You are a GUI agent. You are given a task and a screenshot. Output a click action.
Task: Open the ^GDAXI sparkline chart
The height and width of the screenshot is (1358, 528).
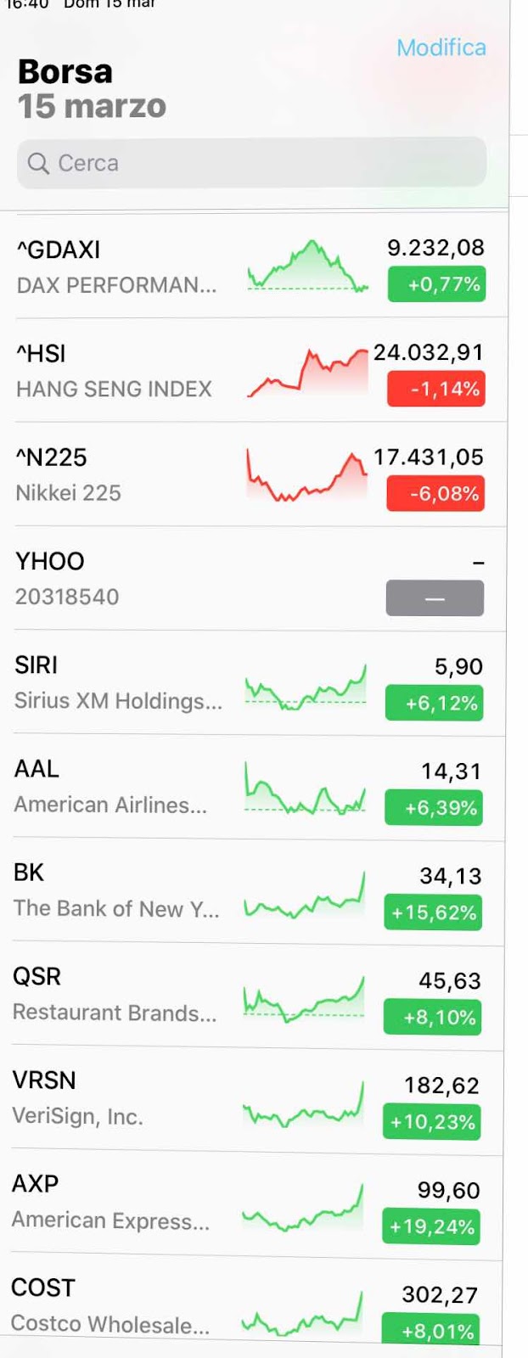click(x=308, y=267)
